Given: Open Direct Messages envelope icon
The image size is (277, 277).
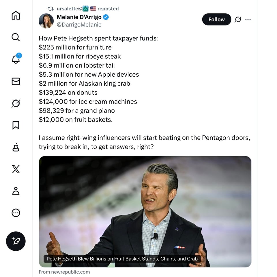Looking at the screenshot, I should tap(16, 81).
